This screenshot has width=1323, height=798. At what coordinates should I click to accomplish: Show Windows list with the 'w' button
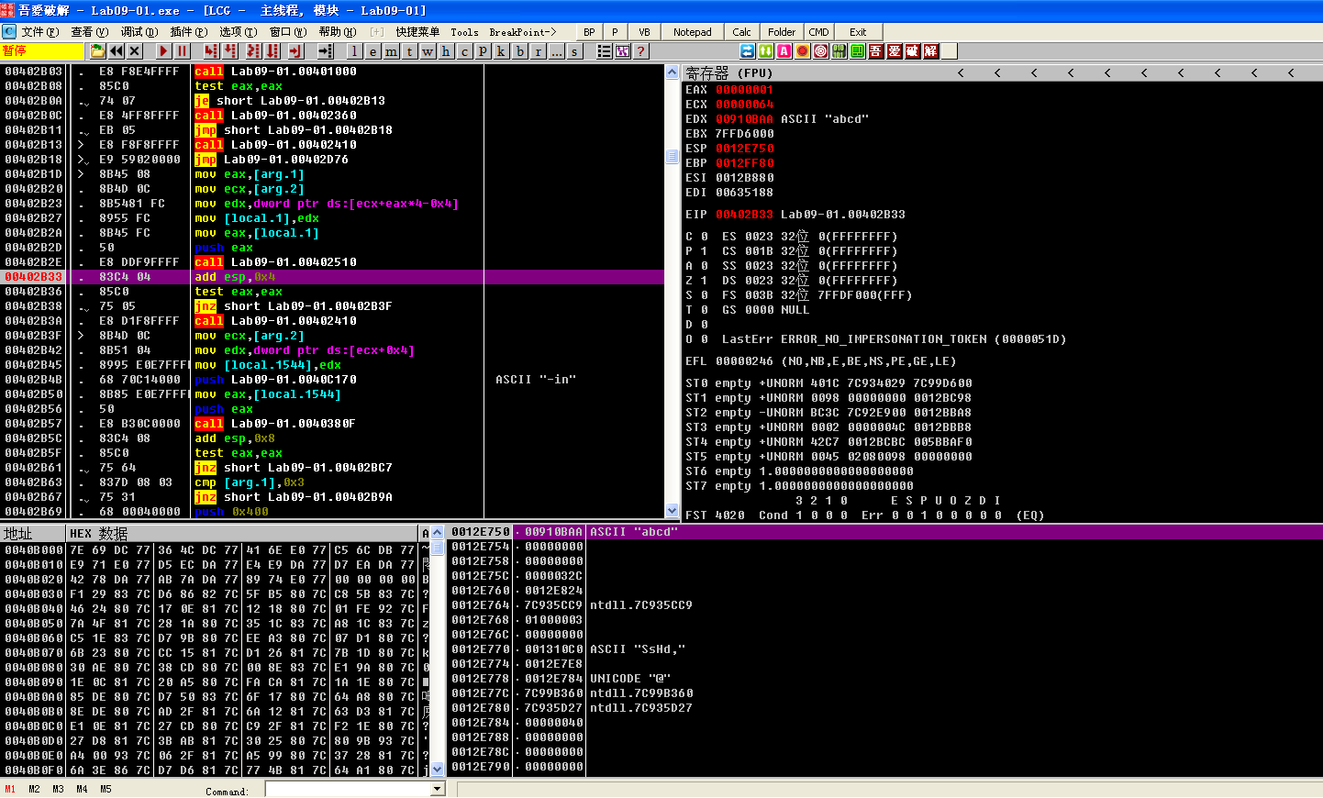point(428,51)
